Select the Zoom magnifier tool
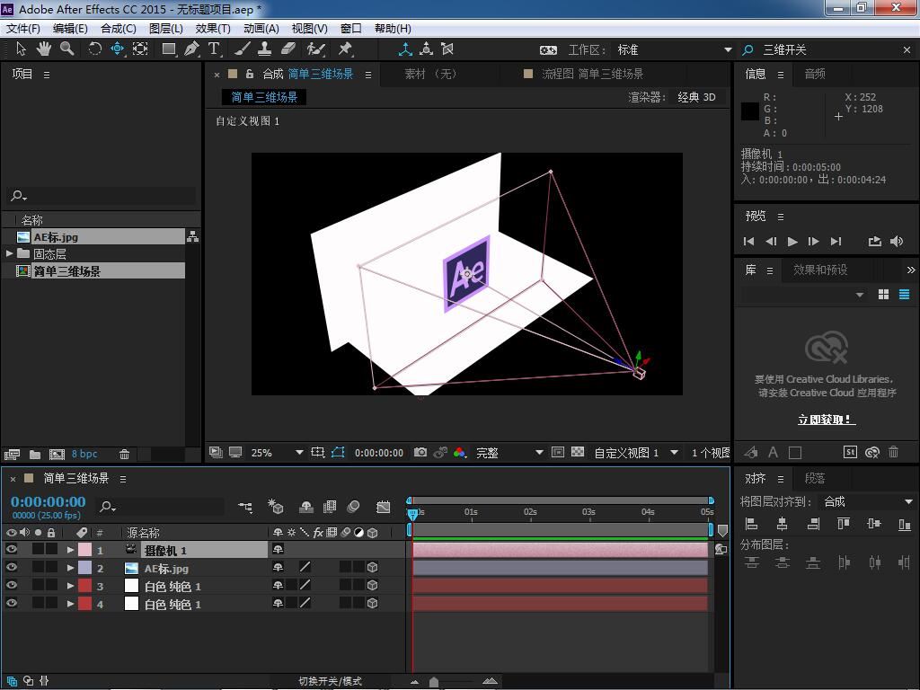 [x=66, y=49]
